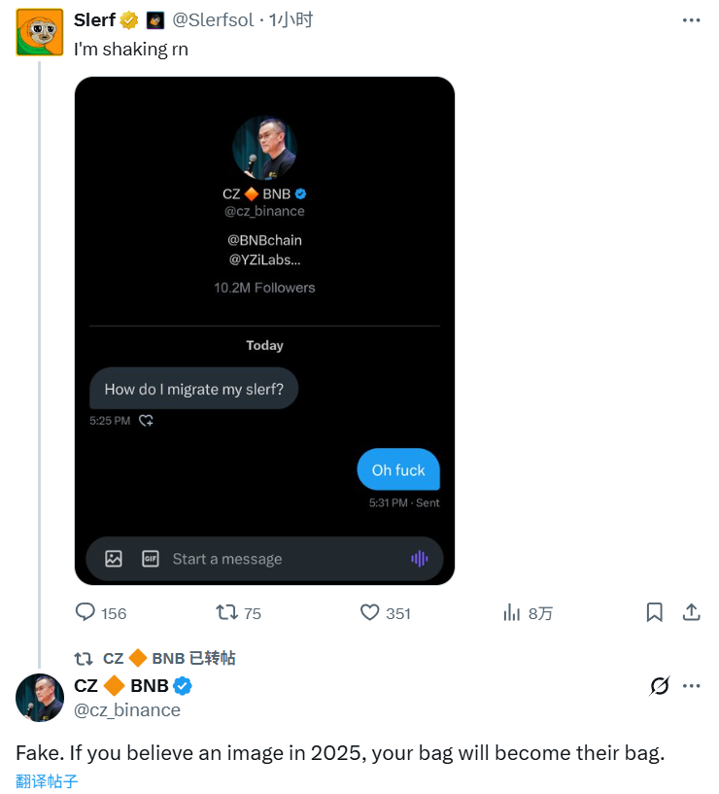Open reply on Slerf's post
The height and width of the screenshot is (794, 719).
pos(86,612)
